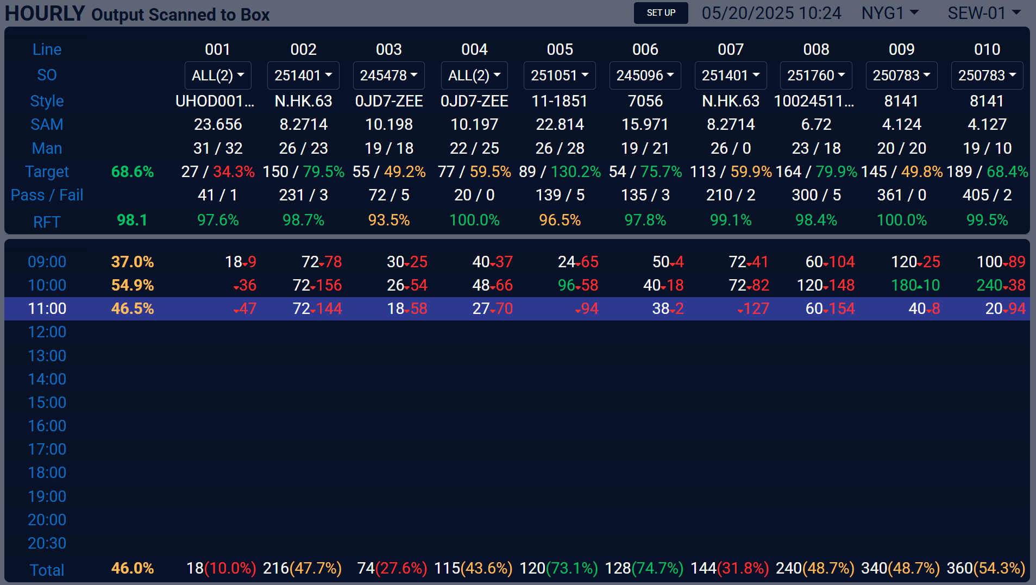This screenshot has height=585, width=1036.
Task: Click the 09:00 hour row label
Action: (x=47, y=262)
